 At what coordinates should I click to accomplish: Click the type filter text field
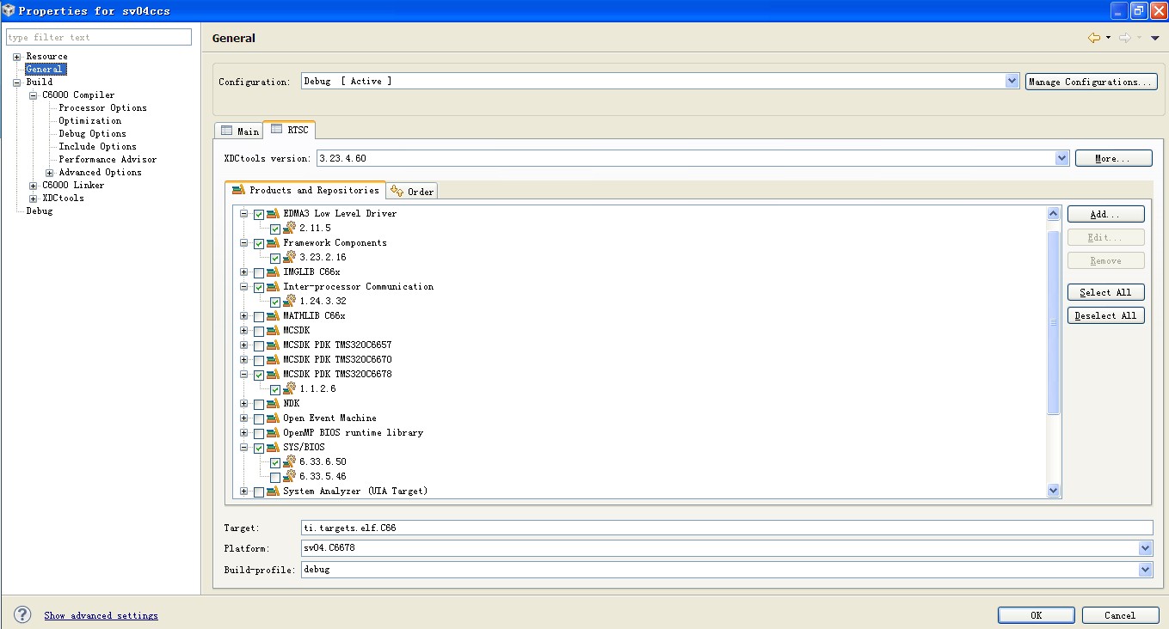(x=99, y=37)
